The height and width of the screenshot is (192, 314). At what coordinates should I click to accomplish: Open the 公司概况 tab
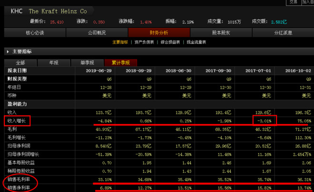(97, 33)
